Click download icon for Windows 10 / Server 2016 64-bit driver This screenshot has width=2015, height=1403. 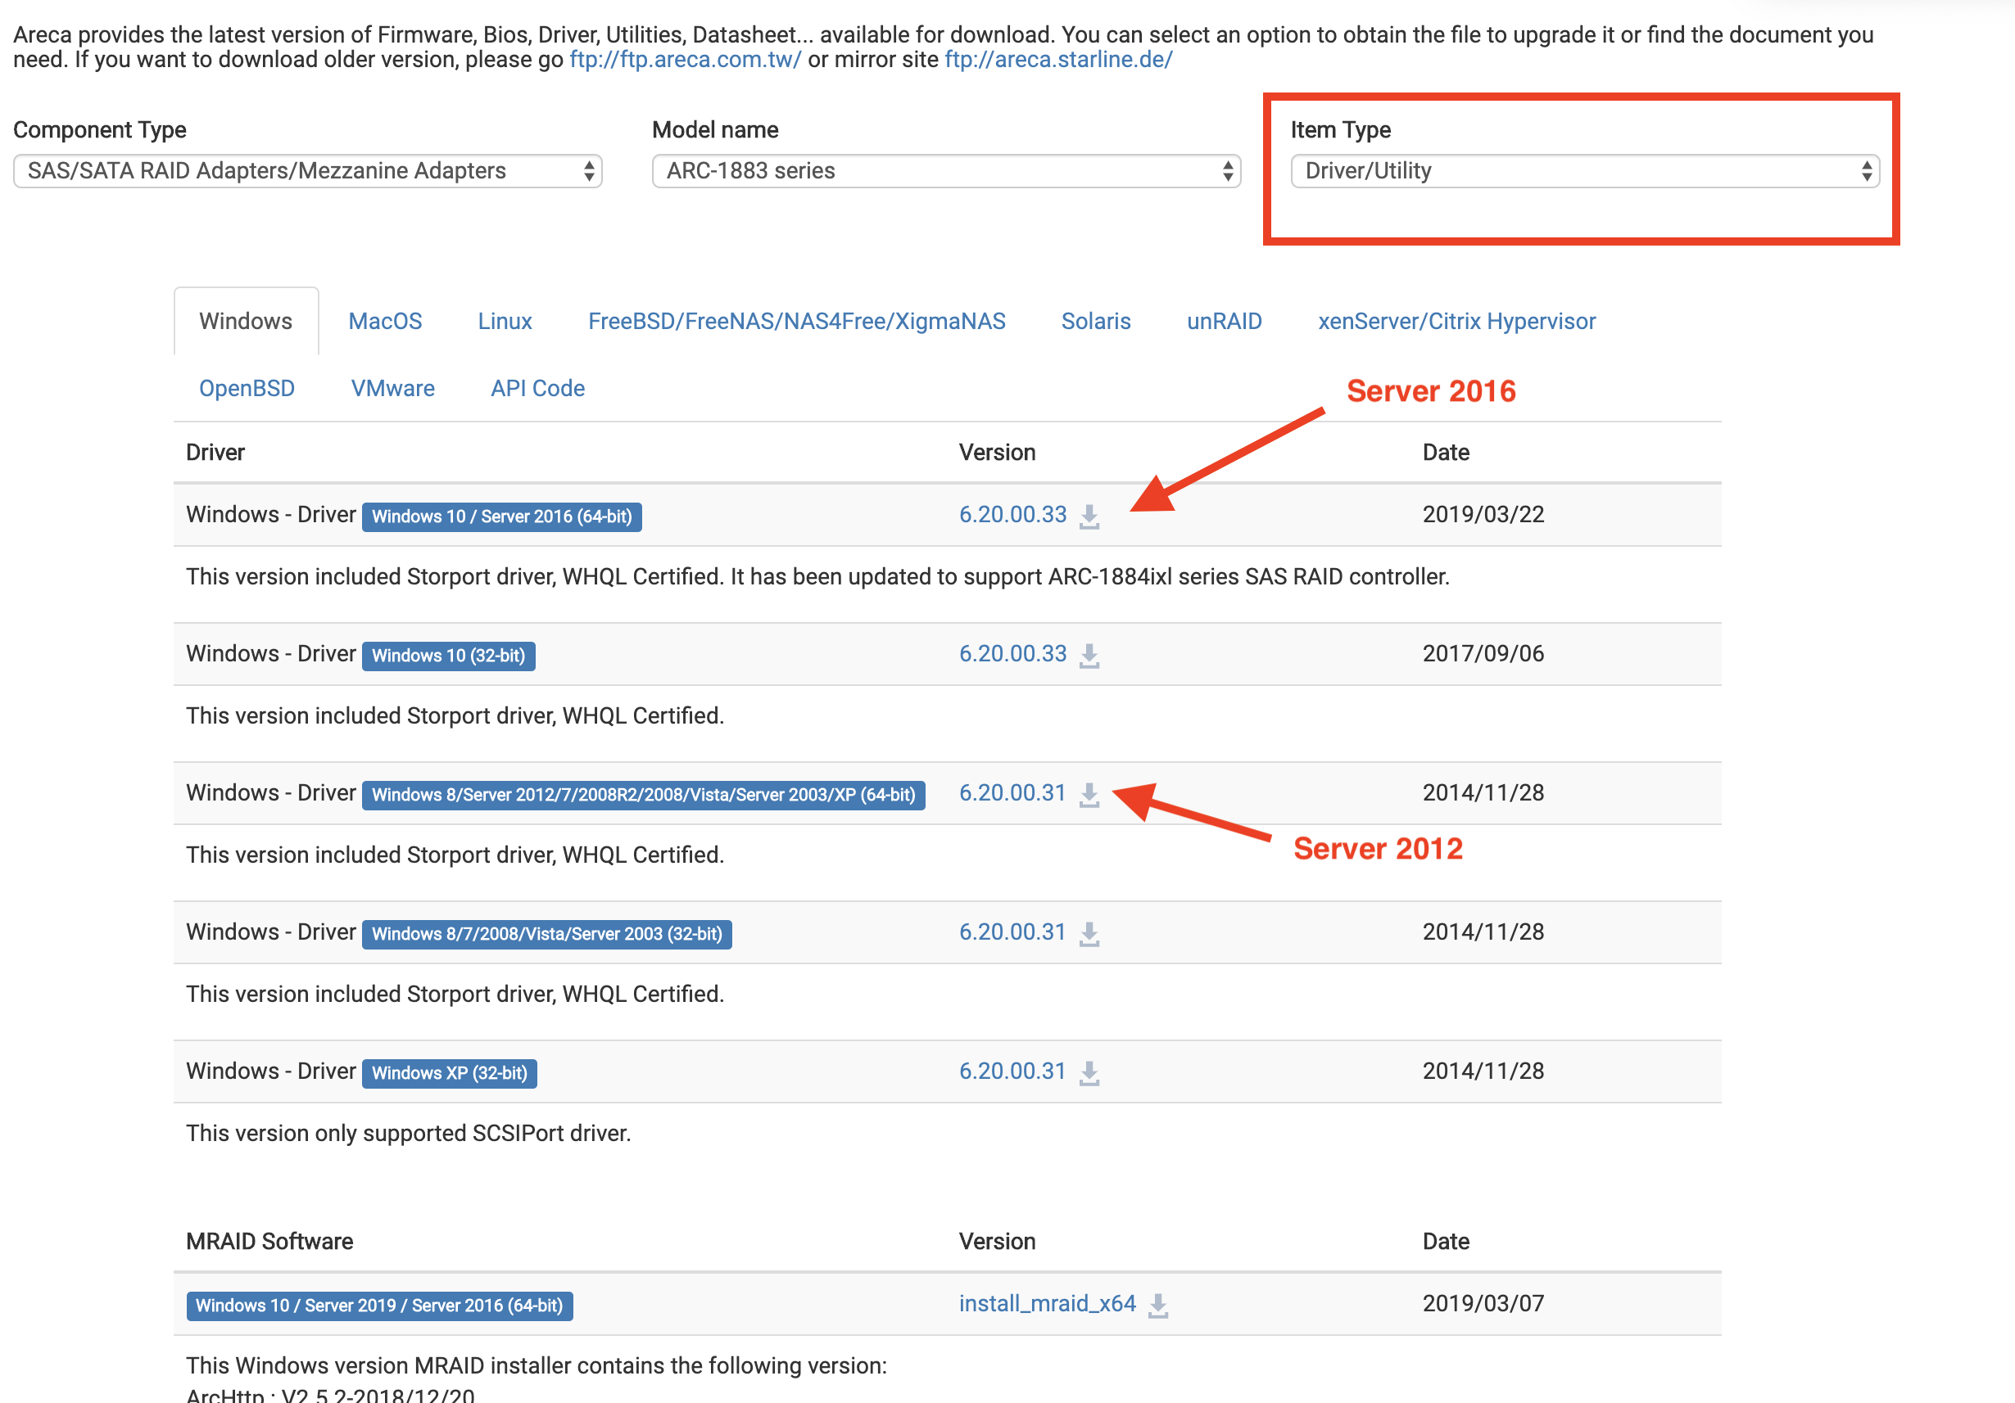pyautogui.click(x=1089, y=517)
